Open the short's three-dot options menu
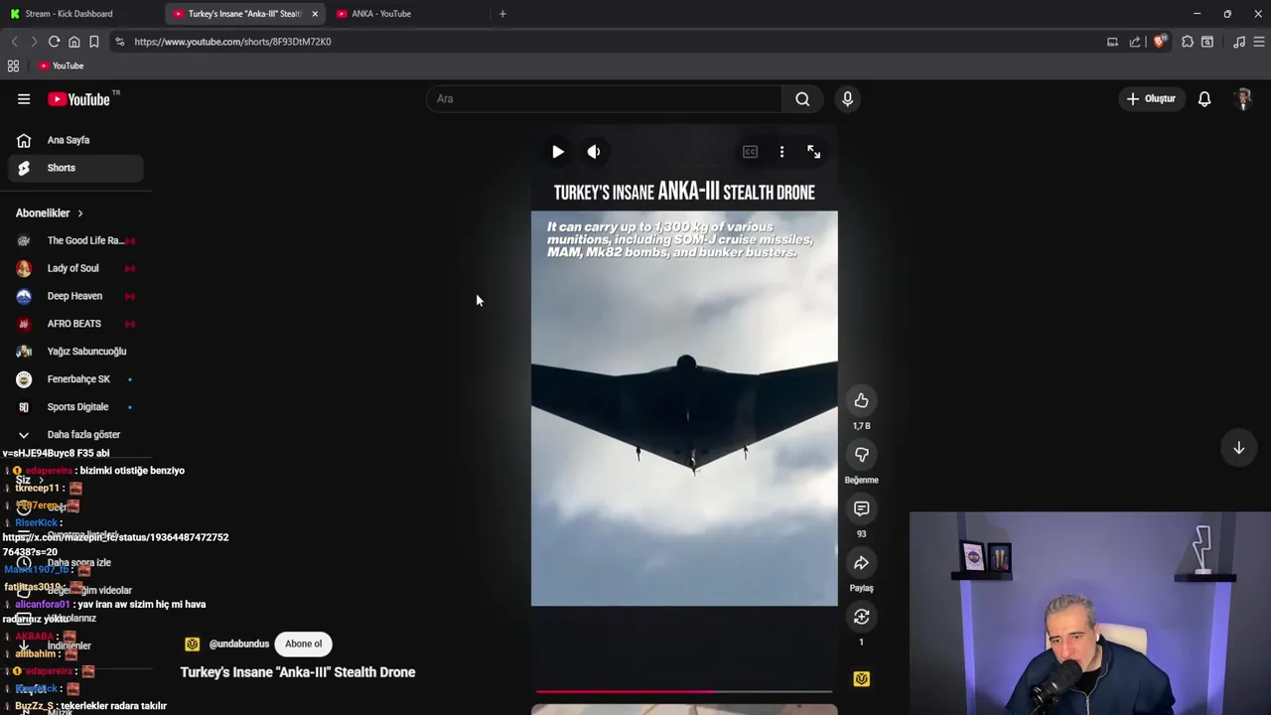1271x715 pixels. click(781, 152)
